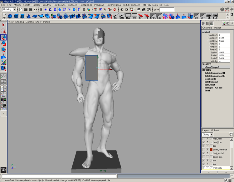Open the Display layer type dropdown

click(212, 134)
